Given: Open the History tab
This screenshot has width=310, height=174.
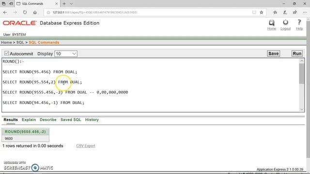Looking at the screenshot, I should (x=92, y=120).
